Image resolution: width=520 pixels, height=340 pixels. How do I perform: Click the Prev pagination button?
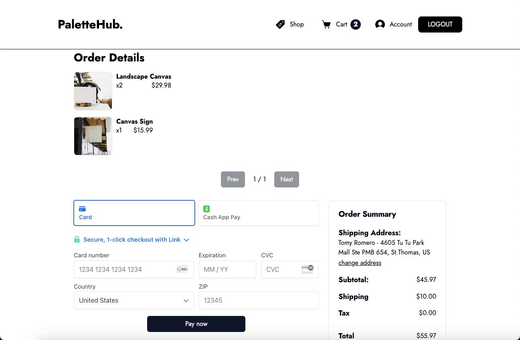click(x=233, y=179)
